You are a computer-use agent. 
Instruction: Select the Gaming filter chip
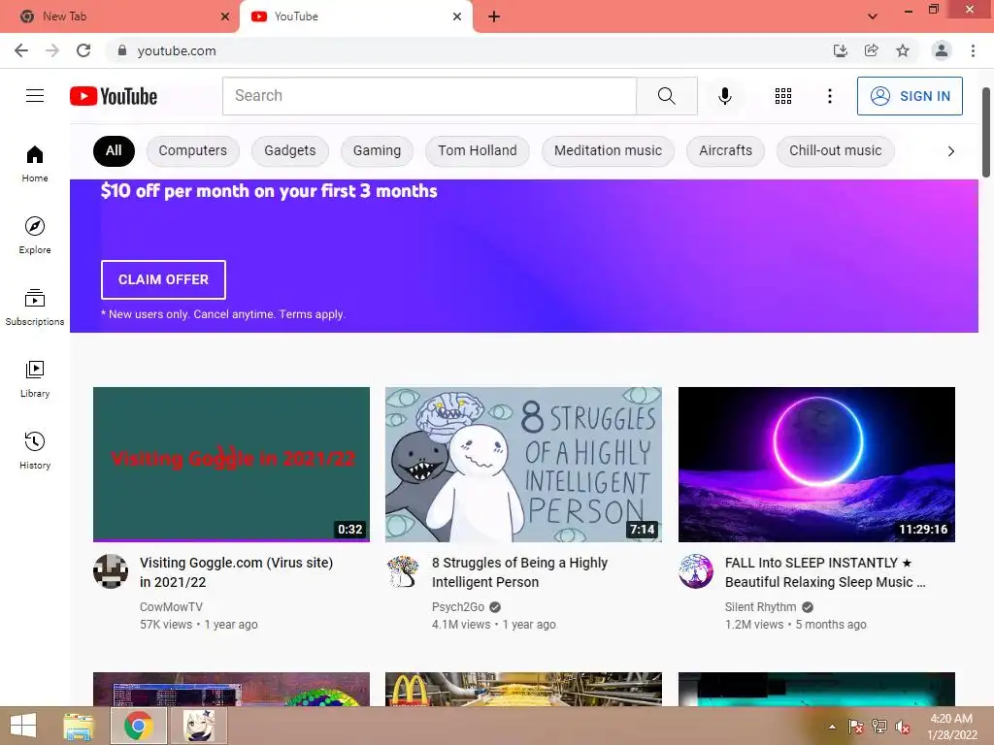coord(377,150)
